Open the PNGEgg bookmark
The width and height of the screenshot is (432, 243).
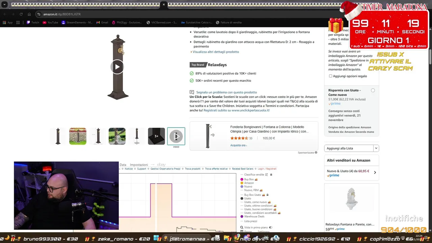(127, 23)
